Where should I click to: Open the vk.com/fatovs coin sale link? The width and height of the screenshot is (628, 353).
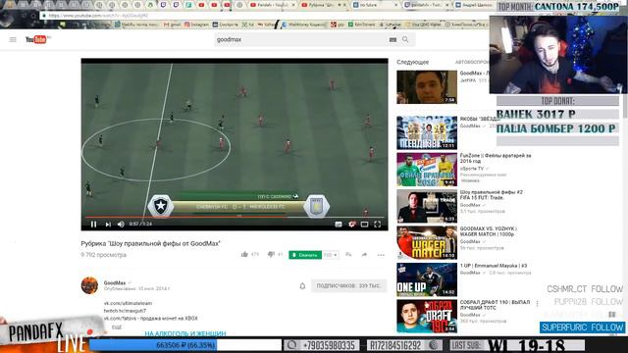150,318
